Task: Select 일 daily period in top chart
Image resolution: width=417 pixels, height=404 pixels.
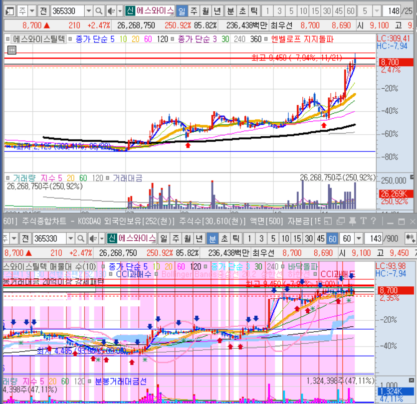Action: tap(182, 11)
